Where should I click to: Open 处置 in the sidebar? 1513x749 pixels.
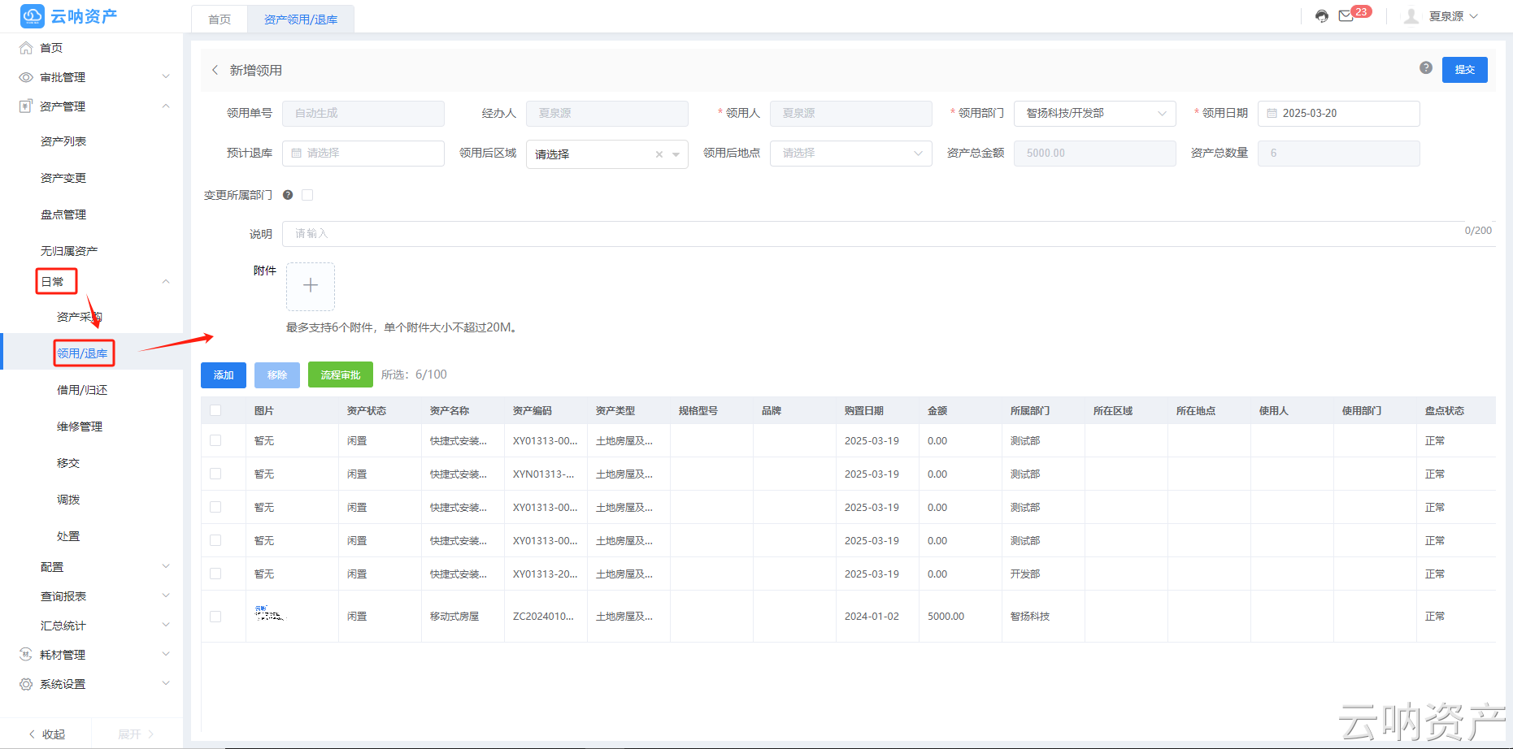pos(68,536)
